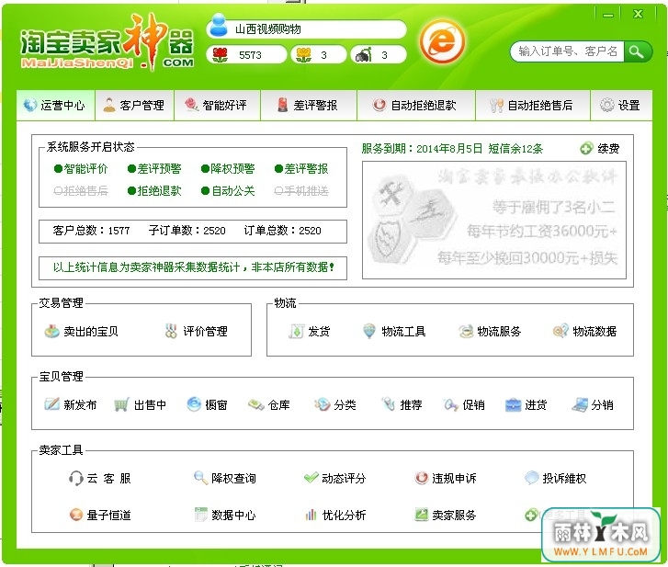This screenshot has height=567, width=668.
Task: Click the search magnifier button
Action: 638,51
